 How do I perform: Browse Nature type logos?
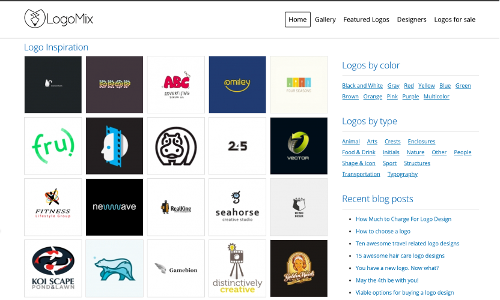[x=415, y=152]
